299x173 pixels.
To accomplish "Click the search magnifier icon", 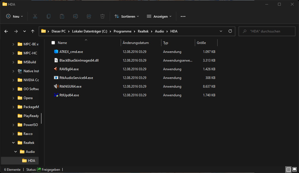I will tap(245, 31).
